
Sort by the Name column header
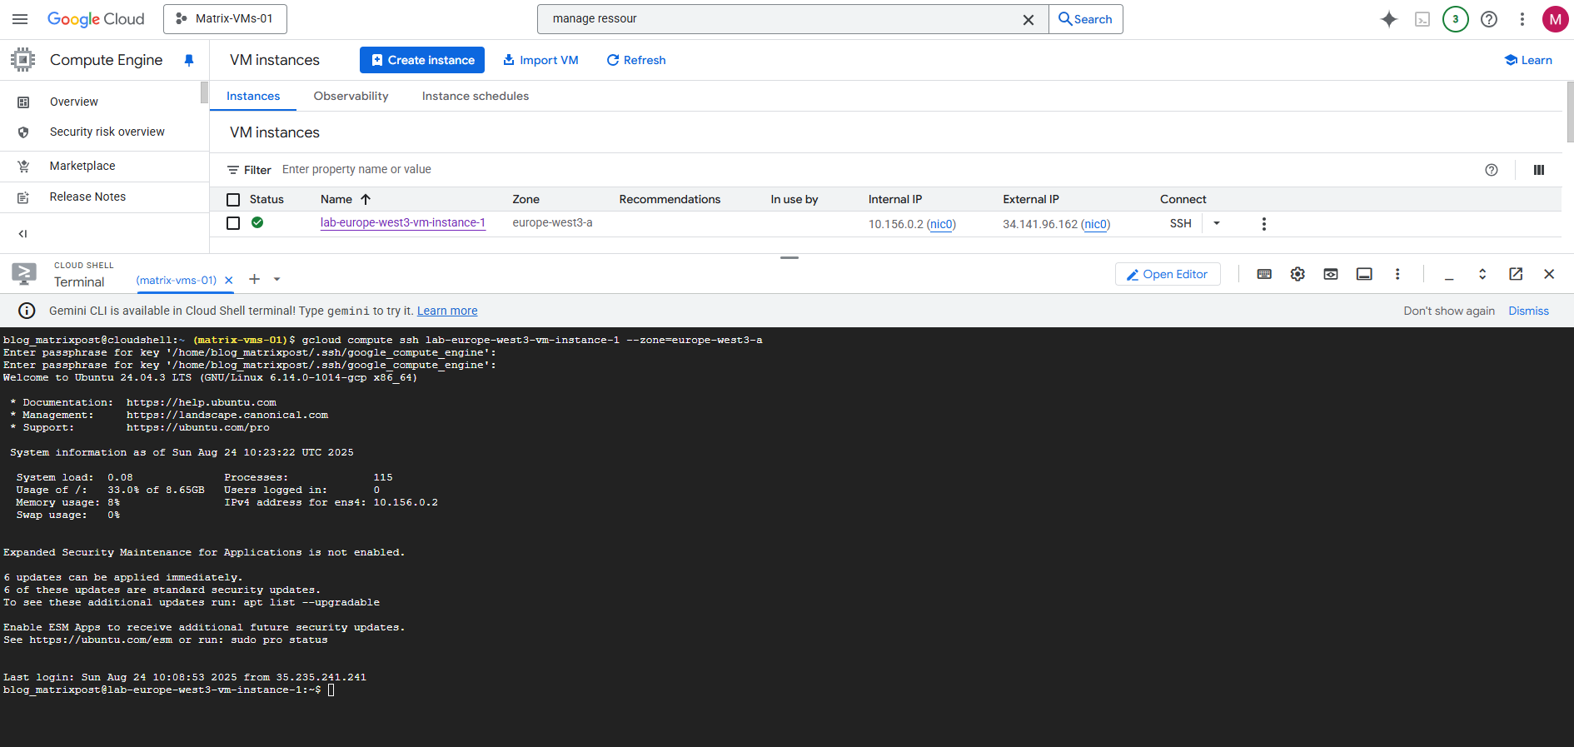(x=345, y=199)
